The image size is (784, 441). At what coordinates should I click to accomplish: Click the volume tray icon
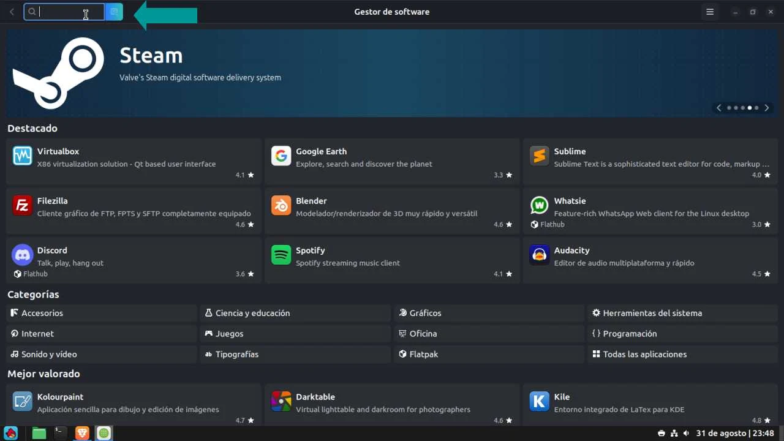click(x=686, y=433)
